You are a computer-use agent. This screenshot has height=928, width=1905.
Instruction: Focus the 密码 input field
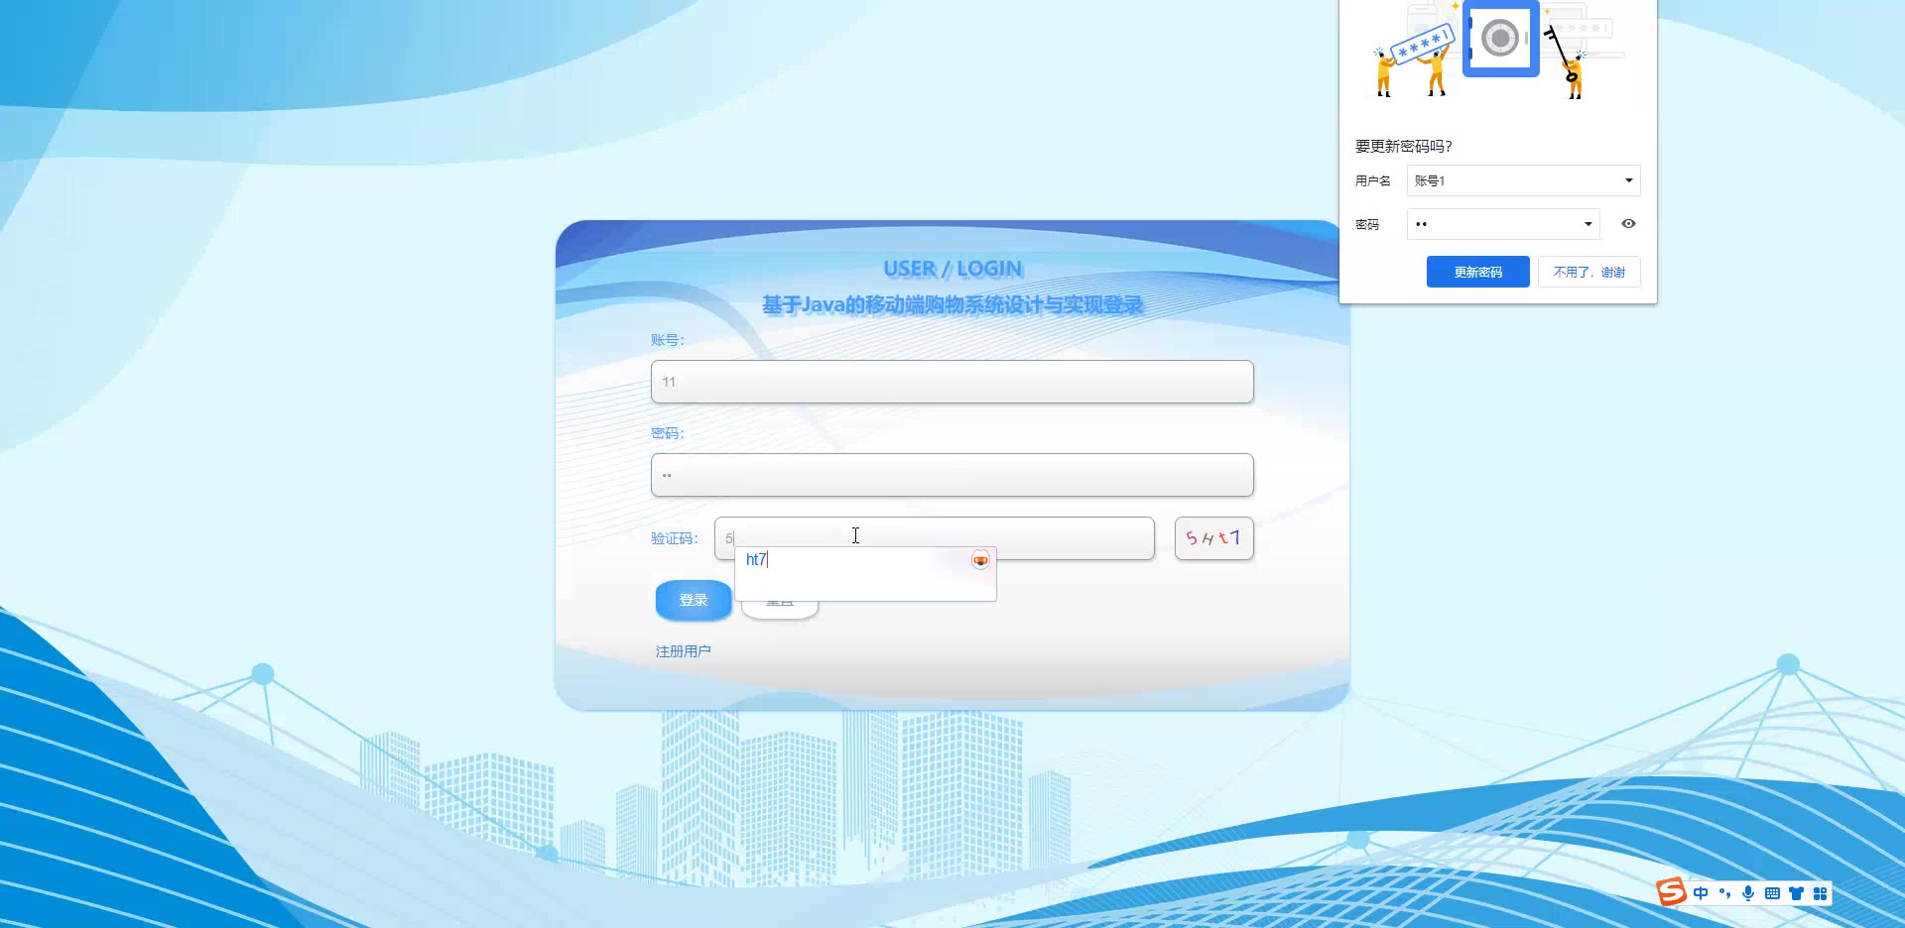(x=952, y=475)
